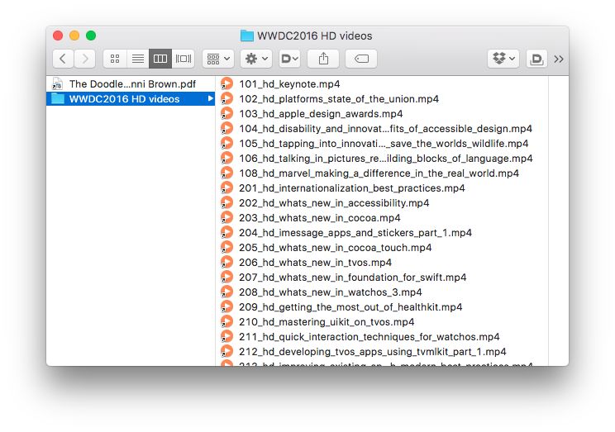
Task: Click the Share button
Action: [x=323, y=59]
